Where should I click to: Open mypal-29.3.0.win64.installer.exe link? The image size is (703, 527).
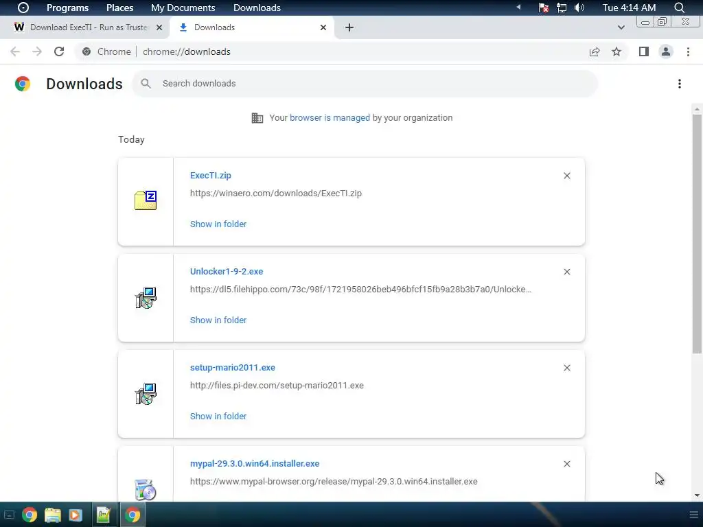255,464
